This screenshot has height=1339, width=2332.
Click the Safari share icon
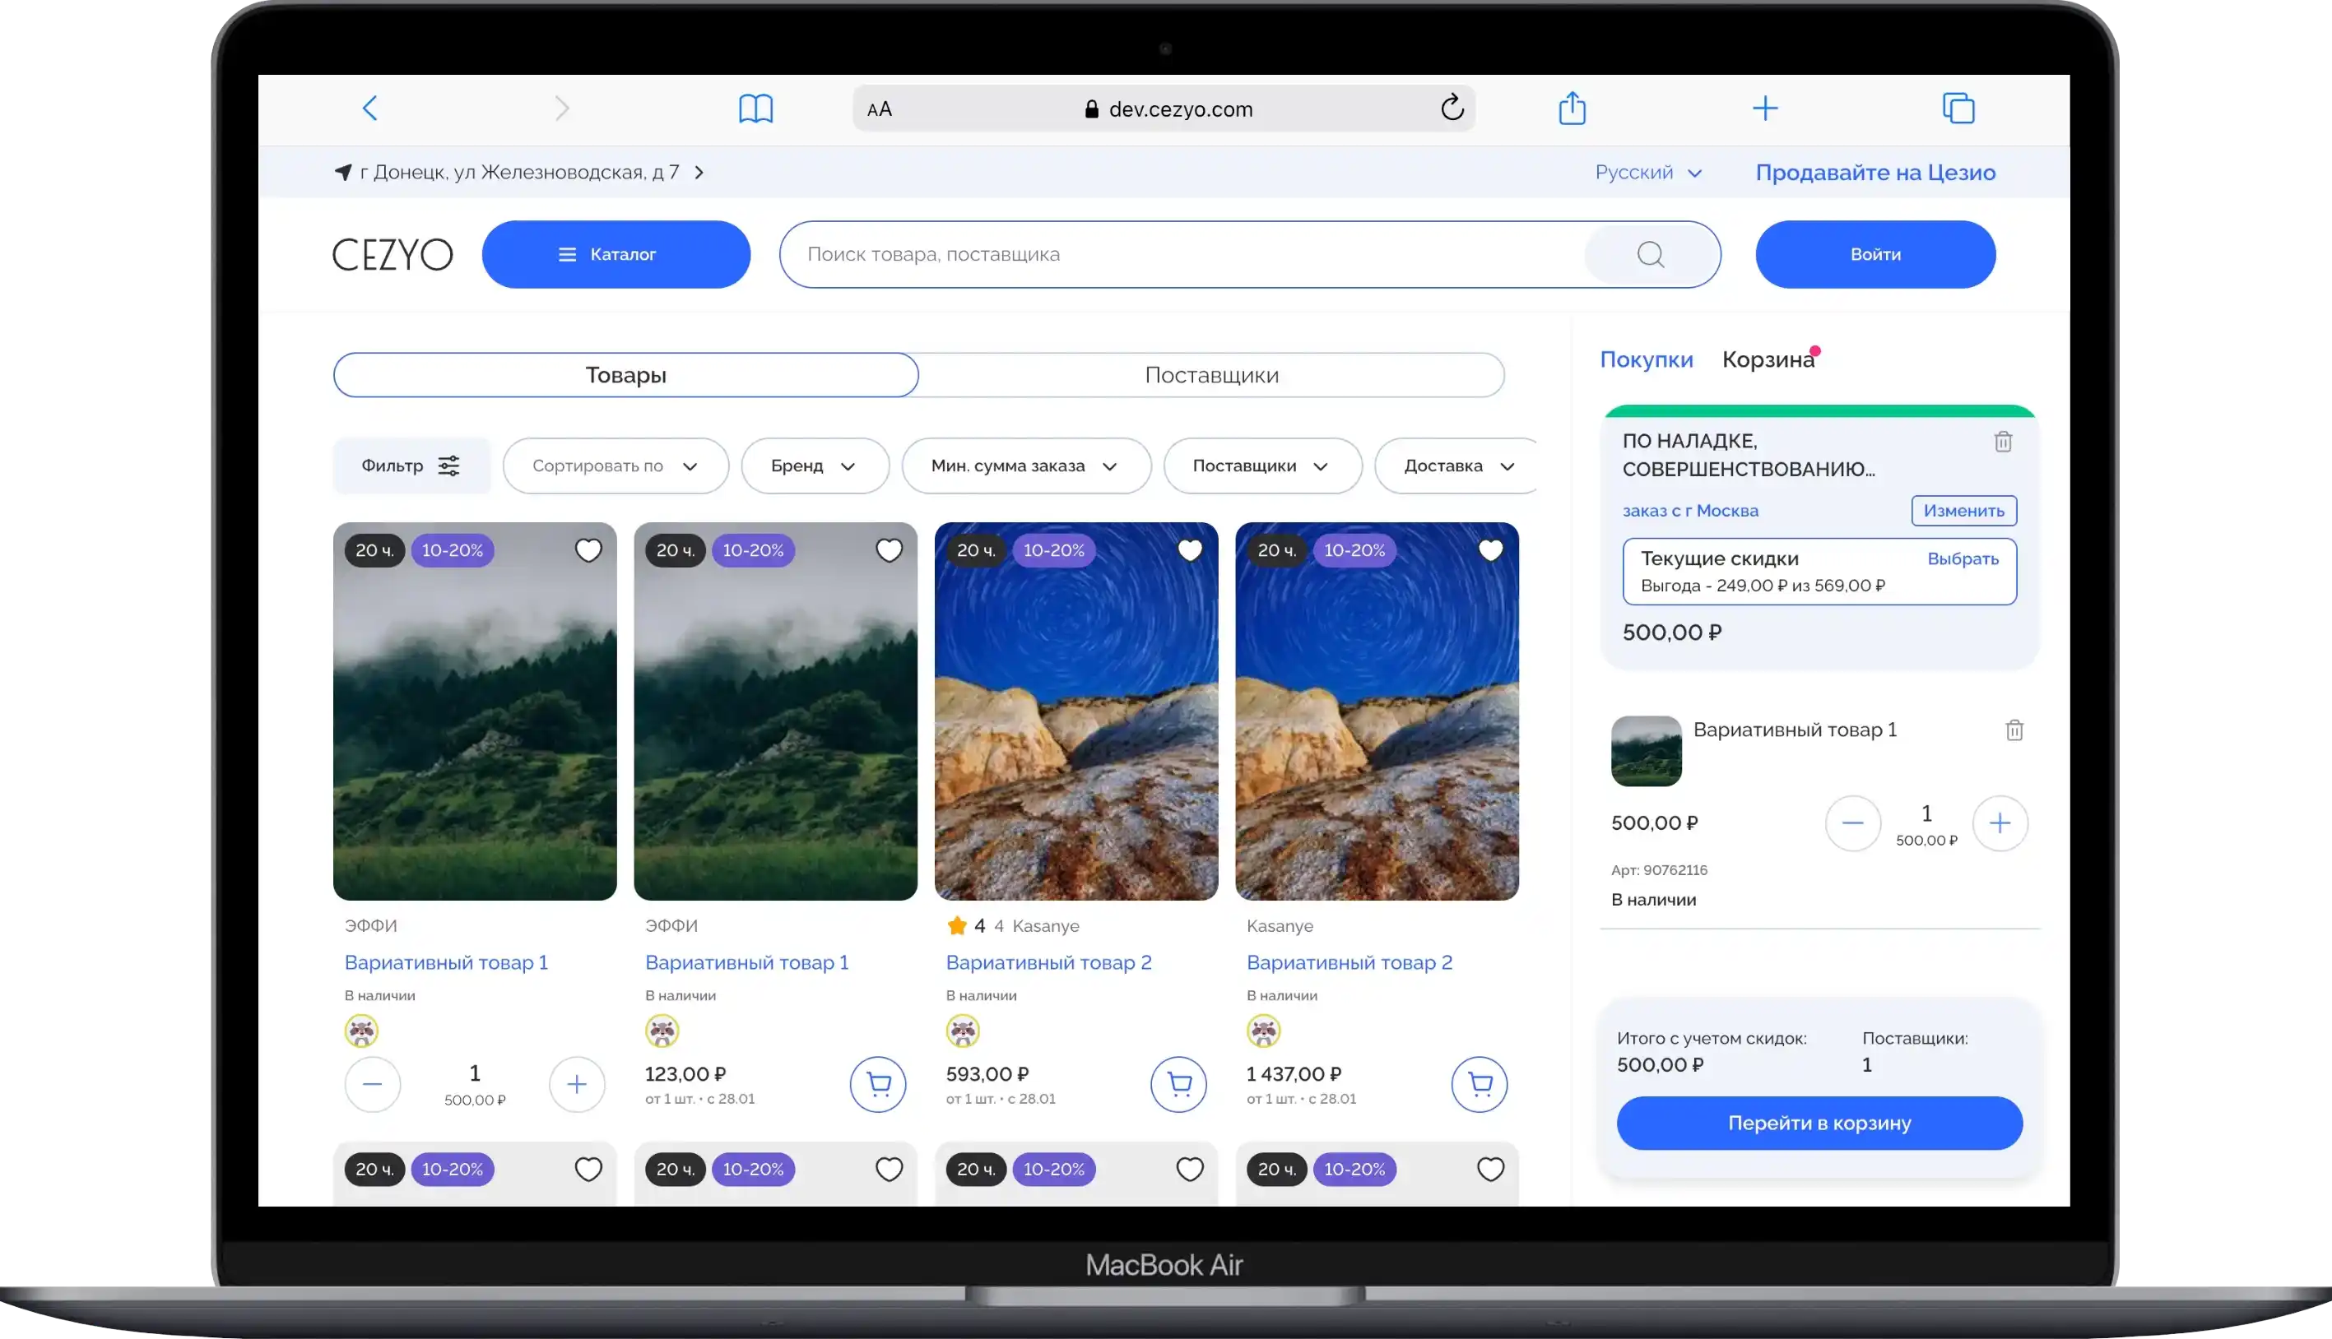pyautogui.click(x=1572, y=109)
